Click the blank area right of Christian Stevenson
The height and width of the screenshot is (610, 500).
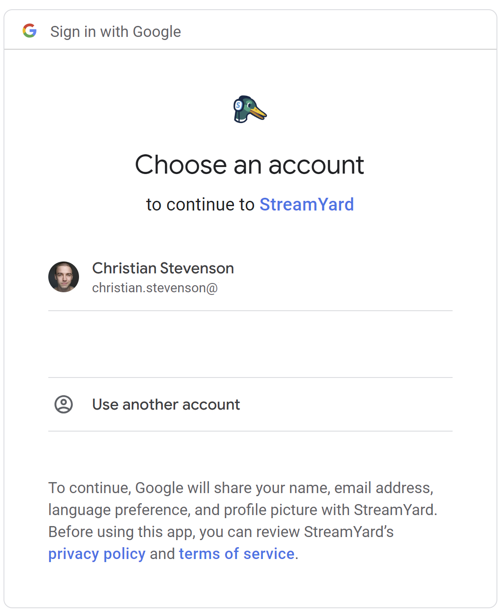(x=343, y=277)
